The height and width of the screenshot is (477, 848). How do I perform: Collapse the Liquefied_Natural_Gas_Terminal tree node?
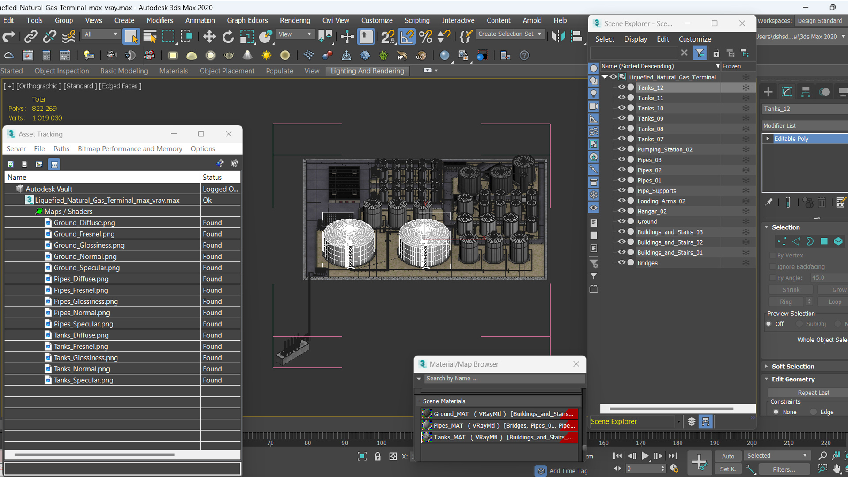(x=605, y=77)
